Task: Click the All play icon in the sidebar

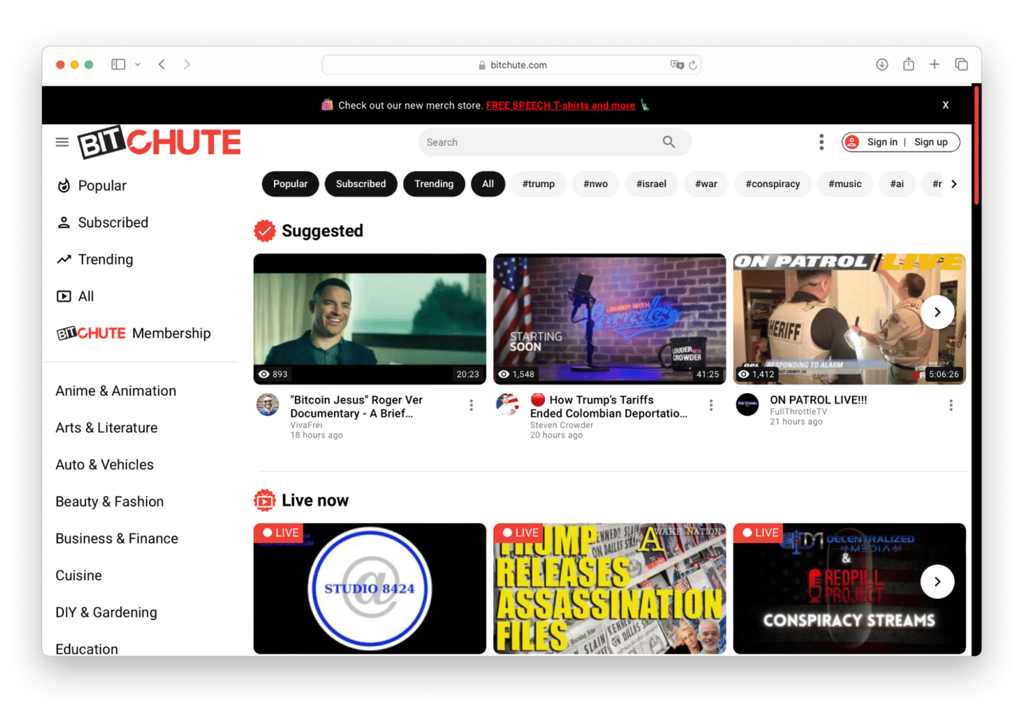Action: [x=63, y=296]
